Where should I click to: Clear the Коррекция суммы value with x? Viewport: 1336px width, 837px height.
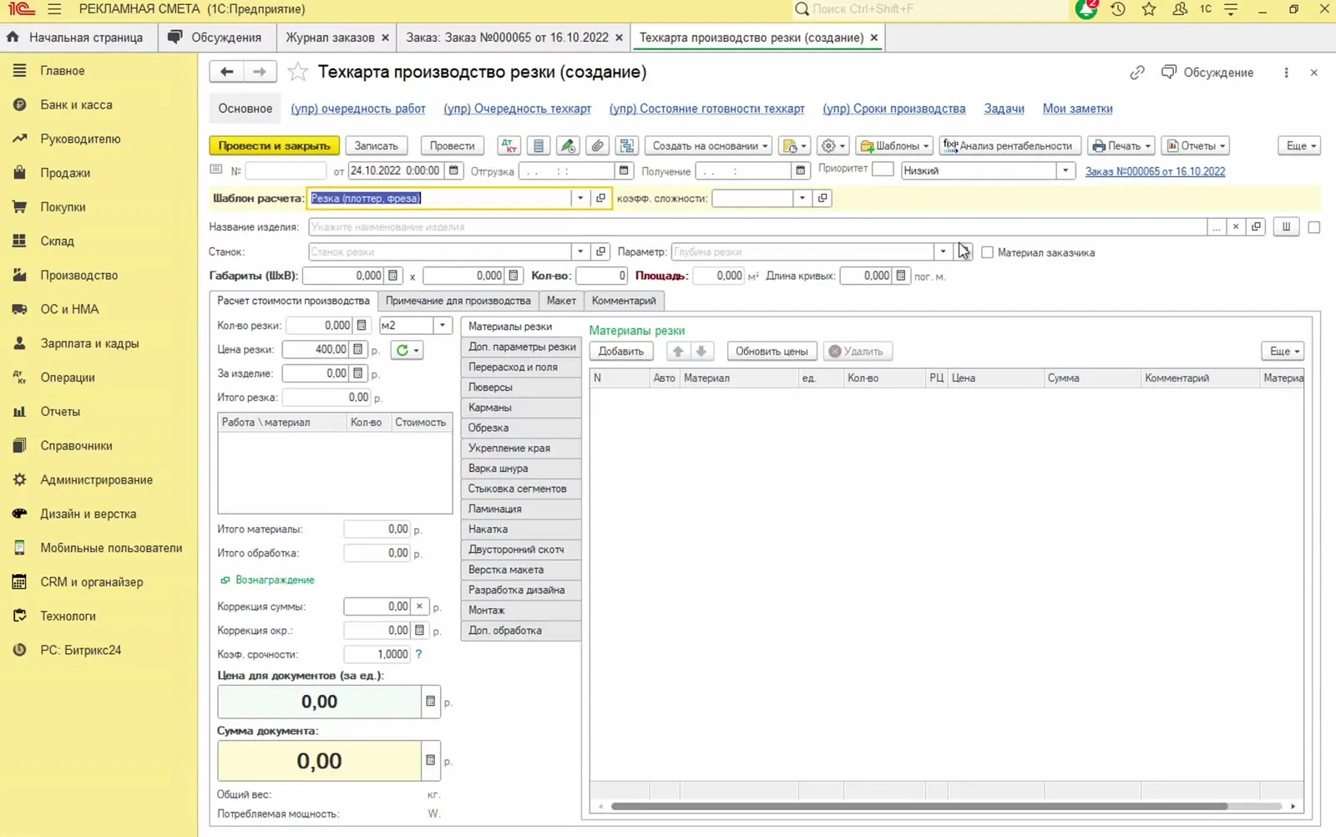point(419,606)
